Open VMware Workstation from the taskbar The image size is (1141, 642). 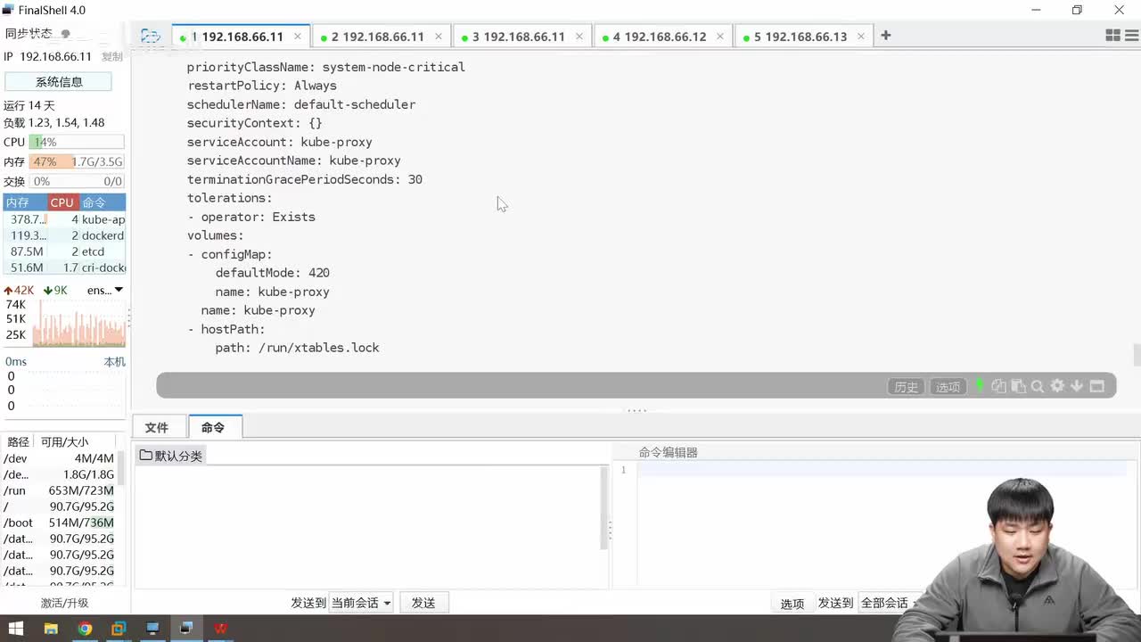119,629
